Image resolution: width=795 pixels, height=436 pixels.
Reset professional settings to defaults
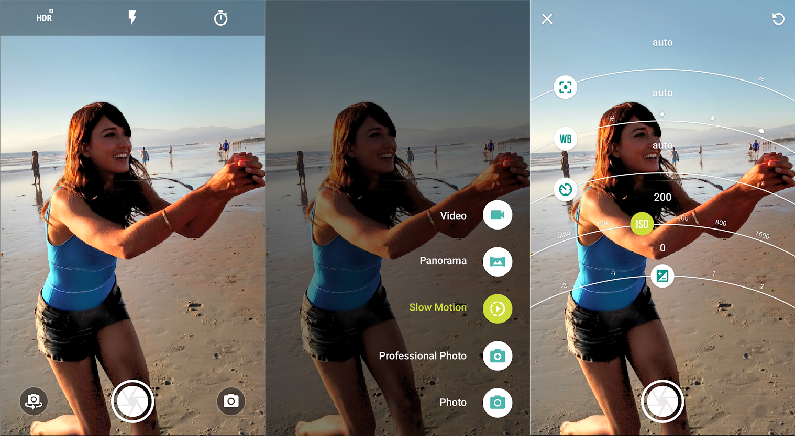click(x=778, y=19)
